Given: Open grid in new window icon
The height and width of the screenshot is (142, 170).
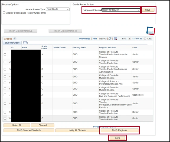Looking at the screenshot, I should [110, 39].
